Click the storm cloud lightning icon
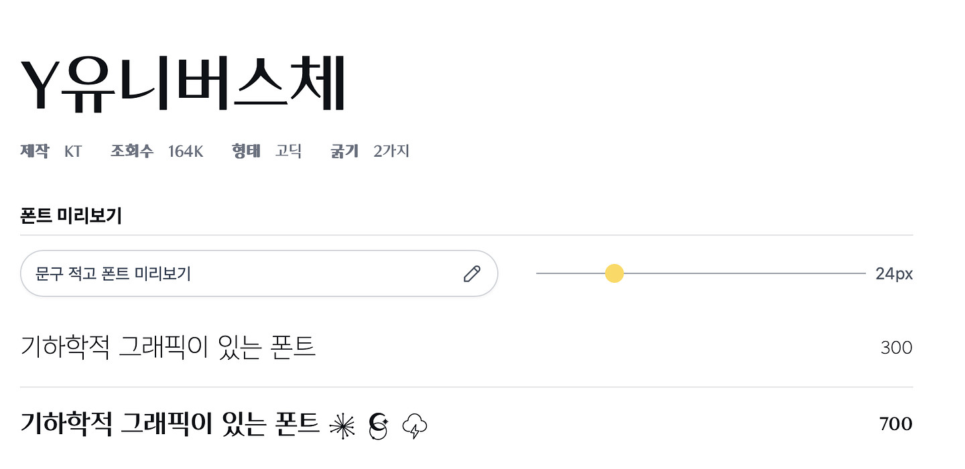Screen dimensions: 965x469 point(415,425)
